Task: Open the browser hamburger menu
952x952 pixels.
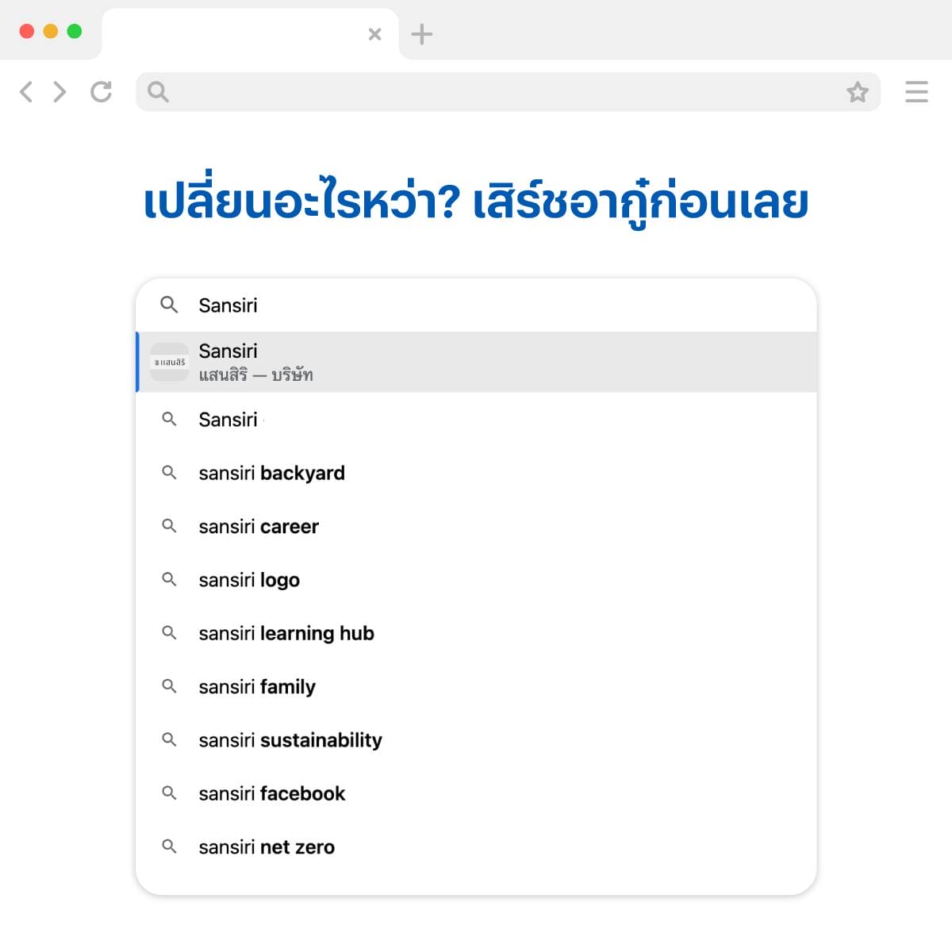Action: coord(916,92)
